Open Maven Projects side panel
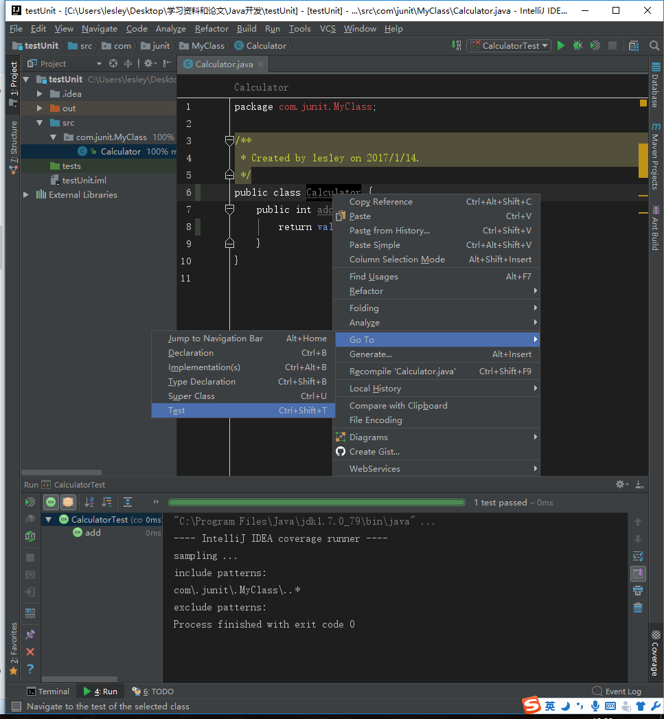 (656, 156)
